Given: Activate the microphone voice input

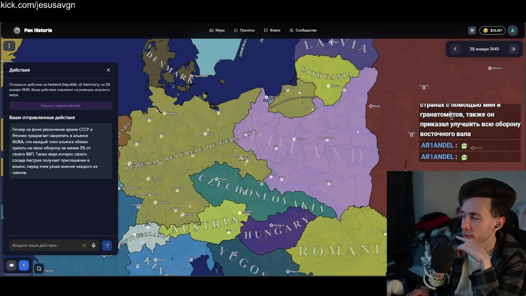Looking at the screenshot, I should click(94, 245).
